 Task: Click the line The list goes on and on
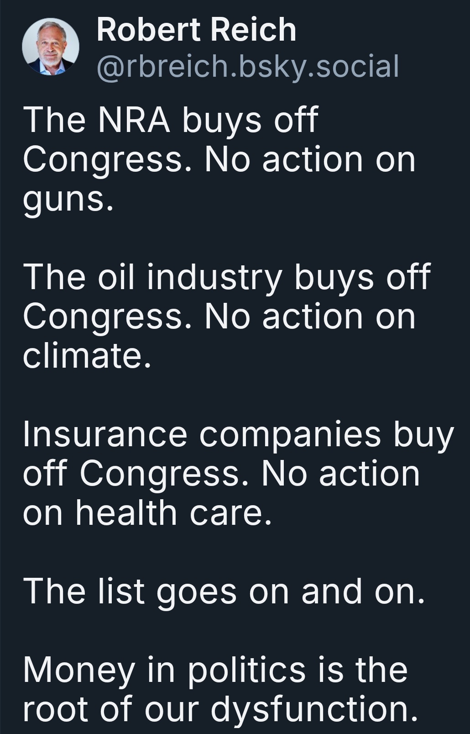coord(224,592)
